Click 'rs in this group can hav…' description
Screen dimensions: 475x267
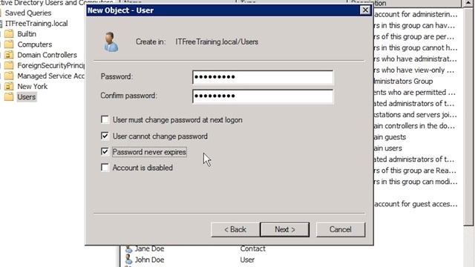click(414, 25)
